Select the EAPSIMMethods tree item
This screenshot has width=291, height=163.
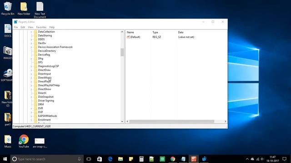tap(47, 116)
